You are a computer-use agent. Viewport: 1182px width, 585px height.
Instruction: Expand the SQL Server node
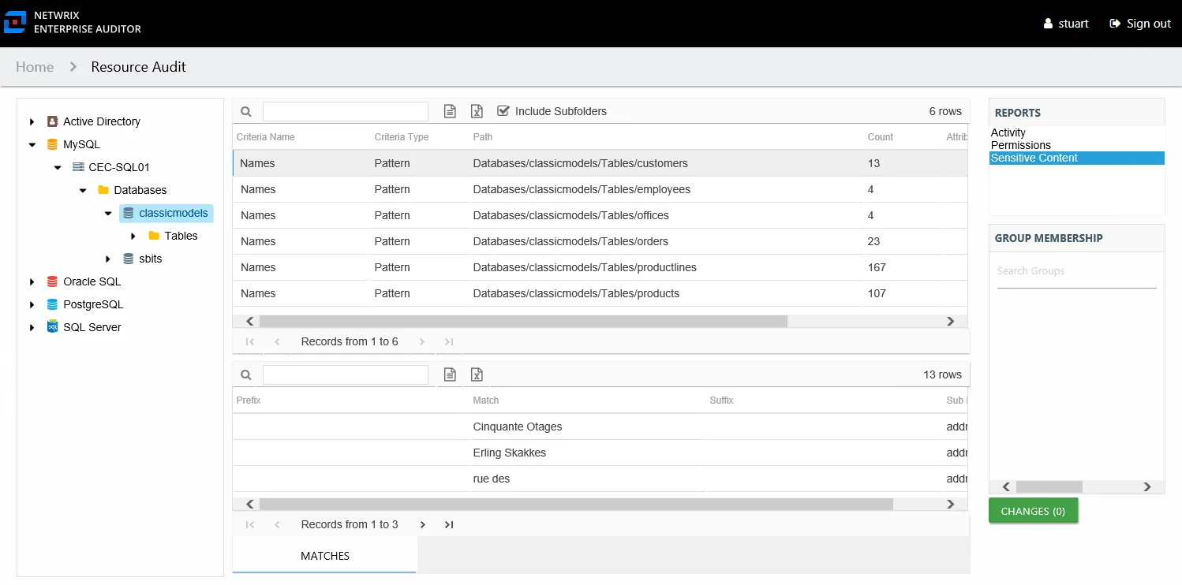[32, 327]
